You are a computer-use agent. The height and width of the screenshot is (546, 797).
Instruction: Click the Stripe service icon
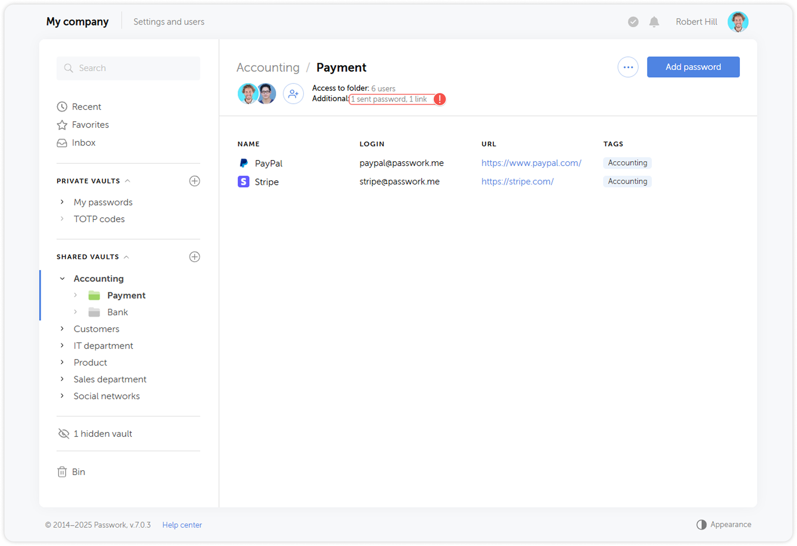coord(244,181)
